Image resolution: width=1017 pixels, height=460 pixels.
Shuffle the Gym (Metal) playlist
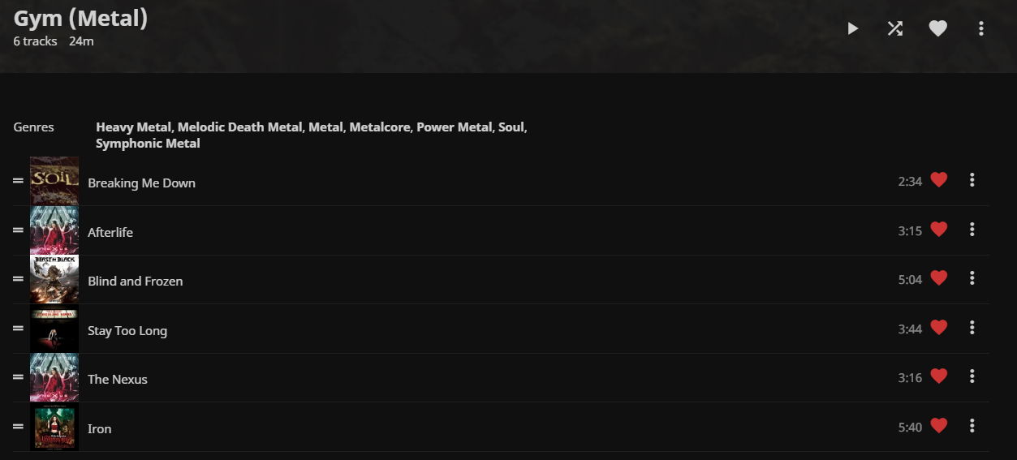point(894,28)
